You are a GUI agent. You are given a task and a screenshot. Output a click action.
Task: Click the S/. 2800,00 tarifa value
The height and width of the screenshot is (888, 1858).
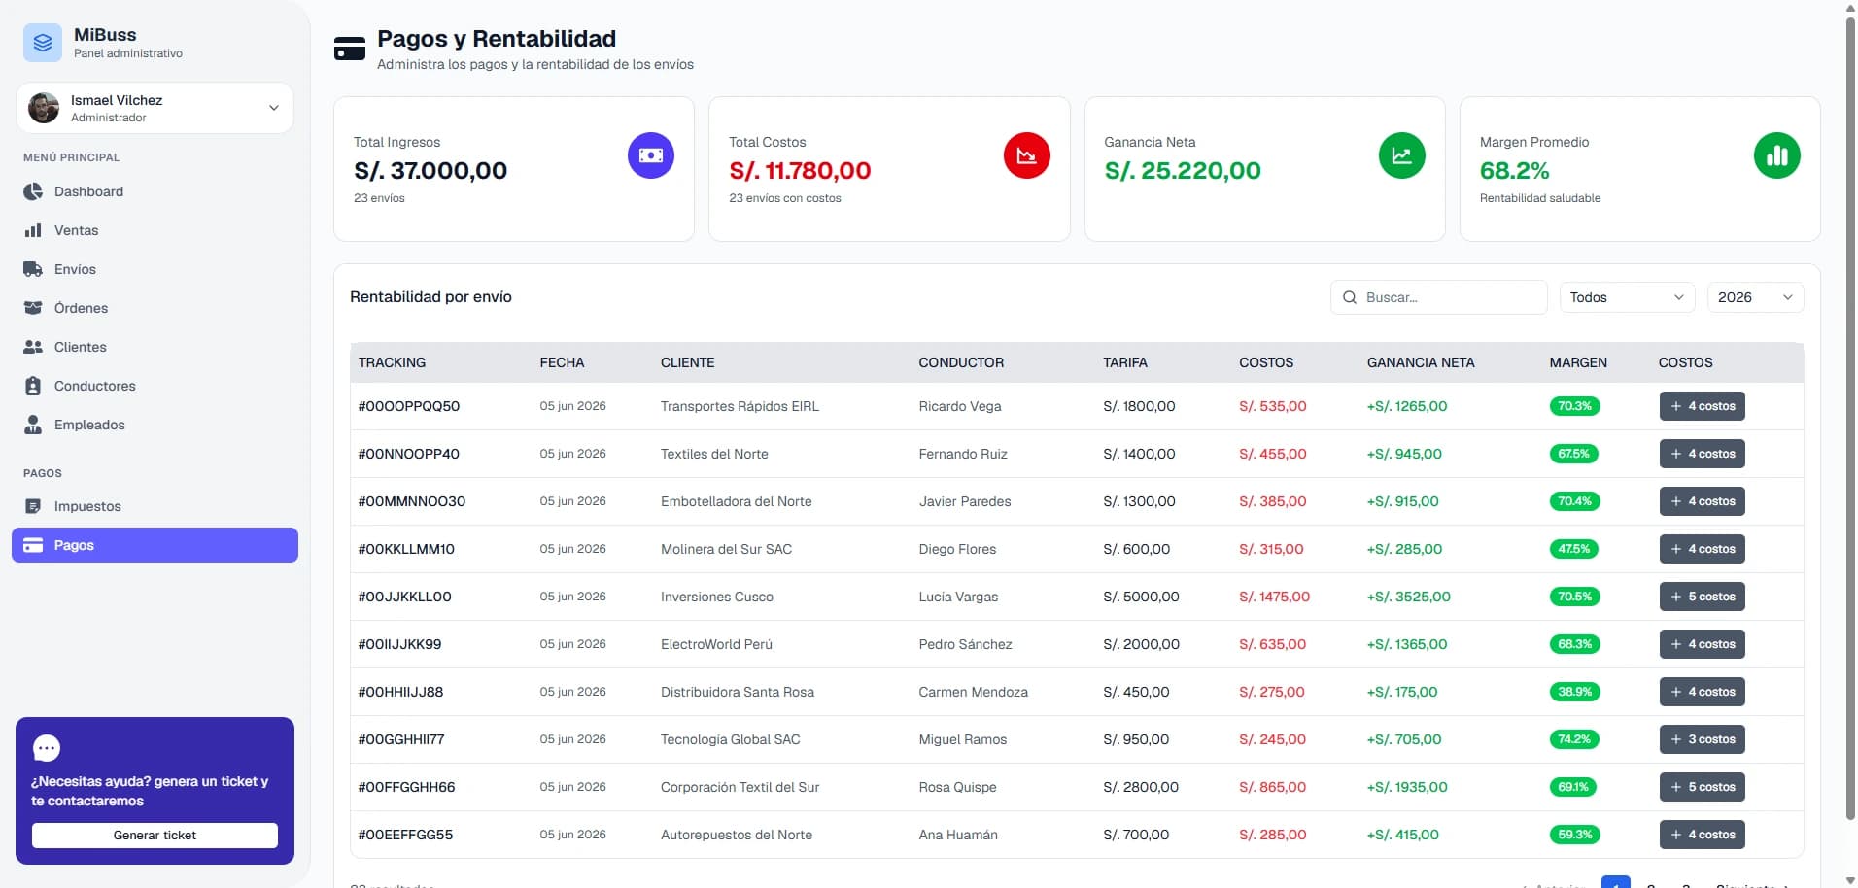coord(1141,787)
